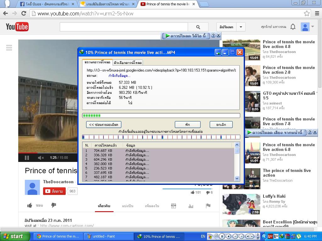Viewport: 322px width, 241px height.
Task: Pause Windows Media Player in taskbar
Action: (x=222, y=236)
